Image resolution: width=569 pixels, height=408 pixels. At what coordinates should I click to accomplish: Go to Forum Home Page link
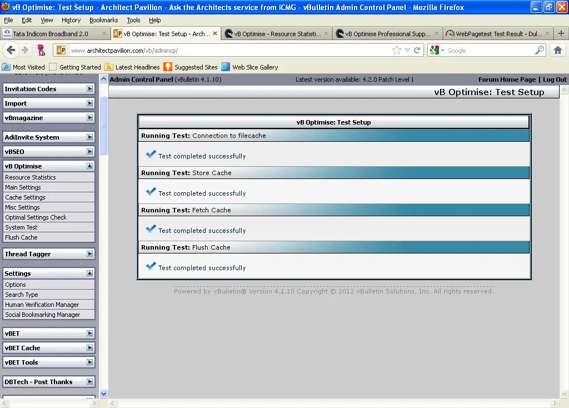click(507, 79)
